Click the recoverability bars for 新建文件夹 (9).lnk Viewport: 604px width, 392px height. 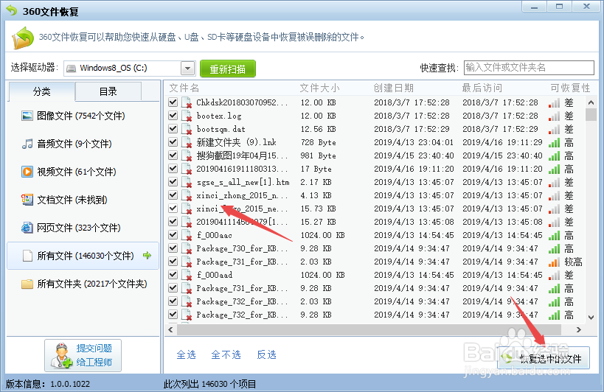click(555, 143)
